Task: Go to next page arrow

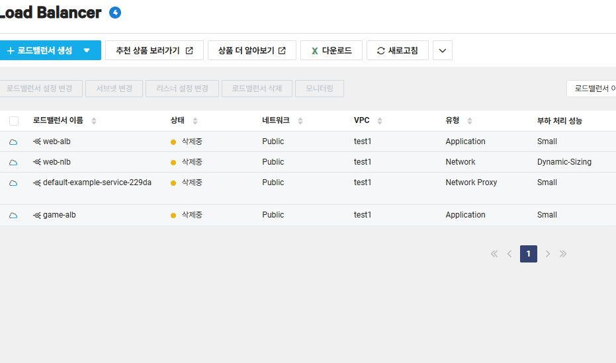Action: (548, 254)
